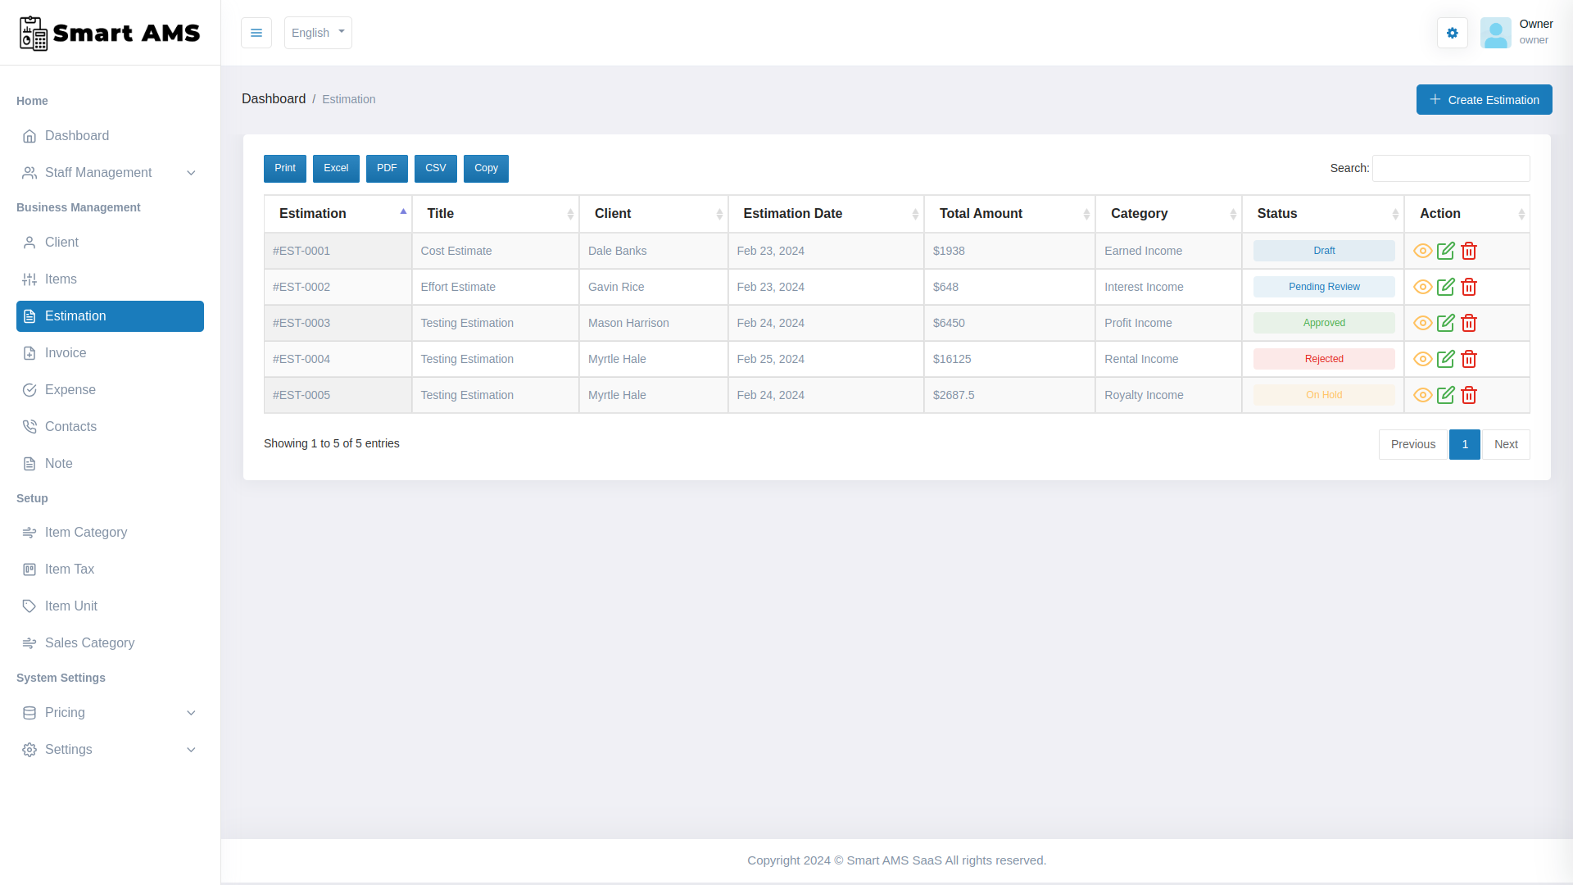Image resolution: width=1573 pixels, height=885 pixels.
Task: Click the Create Estimation button
Action: tap(1484, 99)
